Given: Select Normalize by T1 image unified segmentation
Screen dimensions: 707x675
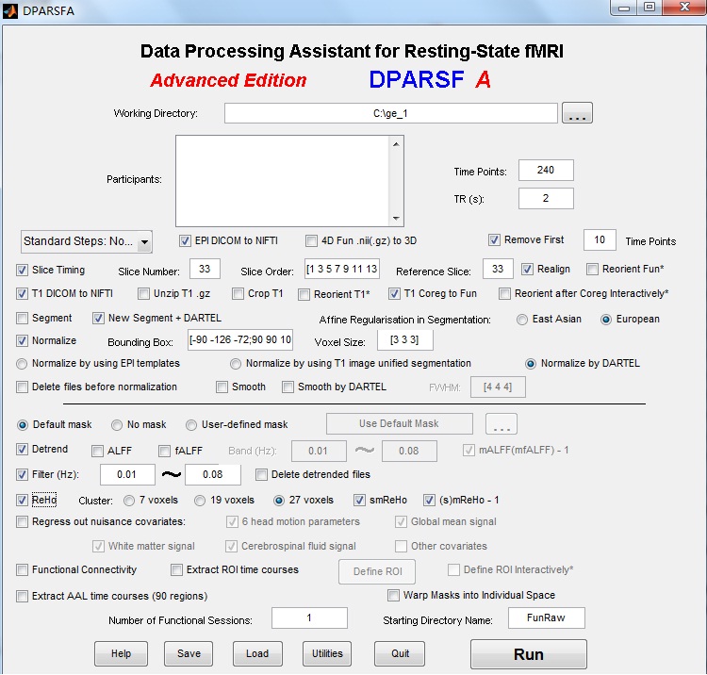Looking at the screenshot, I should [236, 364].
